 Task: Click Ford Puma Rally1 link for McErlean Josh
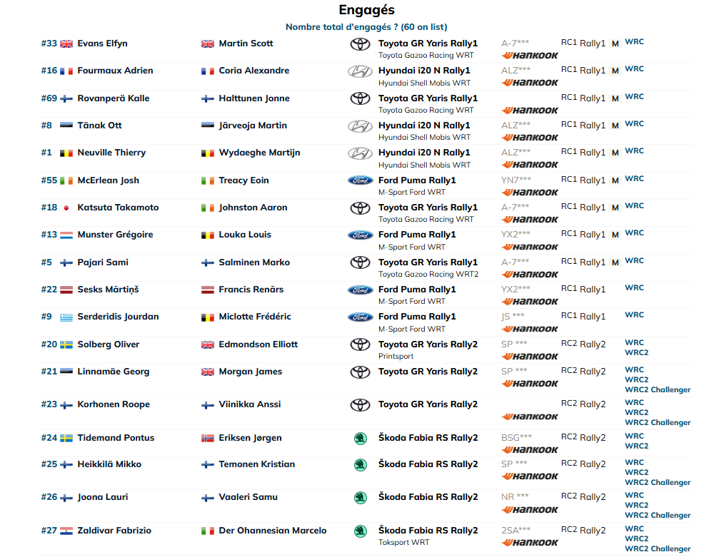point(417,180)
